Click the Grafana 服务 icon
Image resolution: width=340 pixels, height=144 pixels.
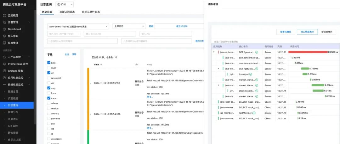point(4,71)
